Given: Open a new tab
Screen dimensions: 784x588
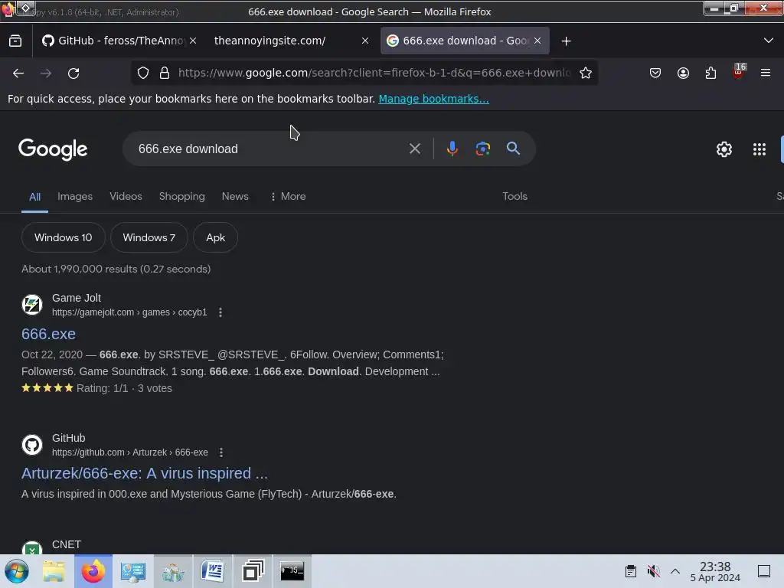Looking at the screenshot, I should pos(566,41).
